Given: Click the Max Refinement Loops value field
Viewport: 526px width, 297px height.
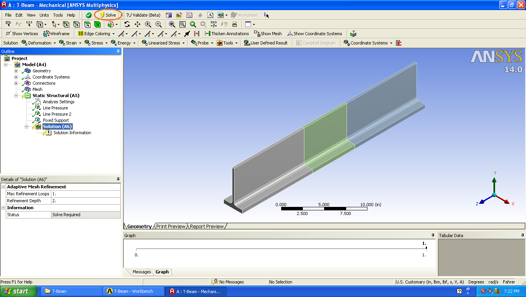Looking at the screenshot, I should point(85,194).
